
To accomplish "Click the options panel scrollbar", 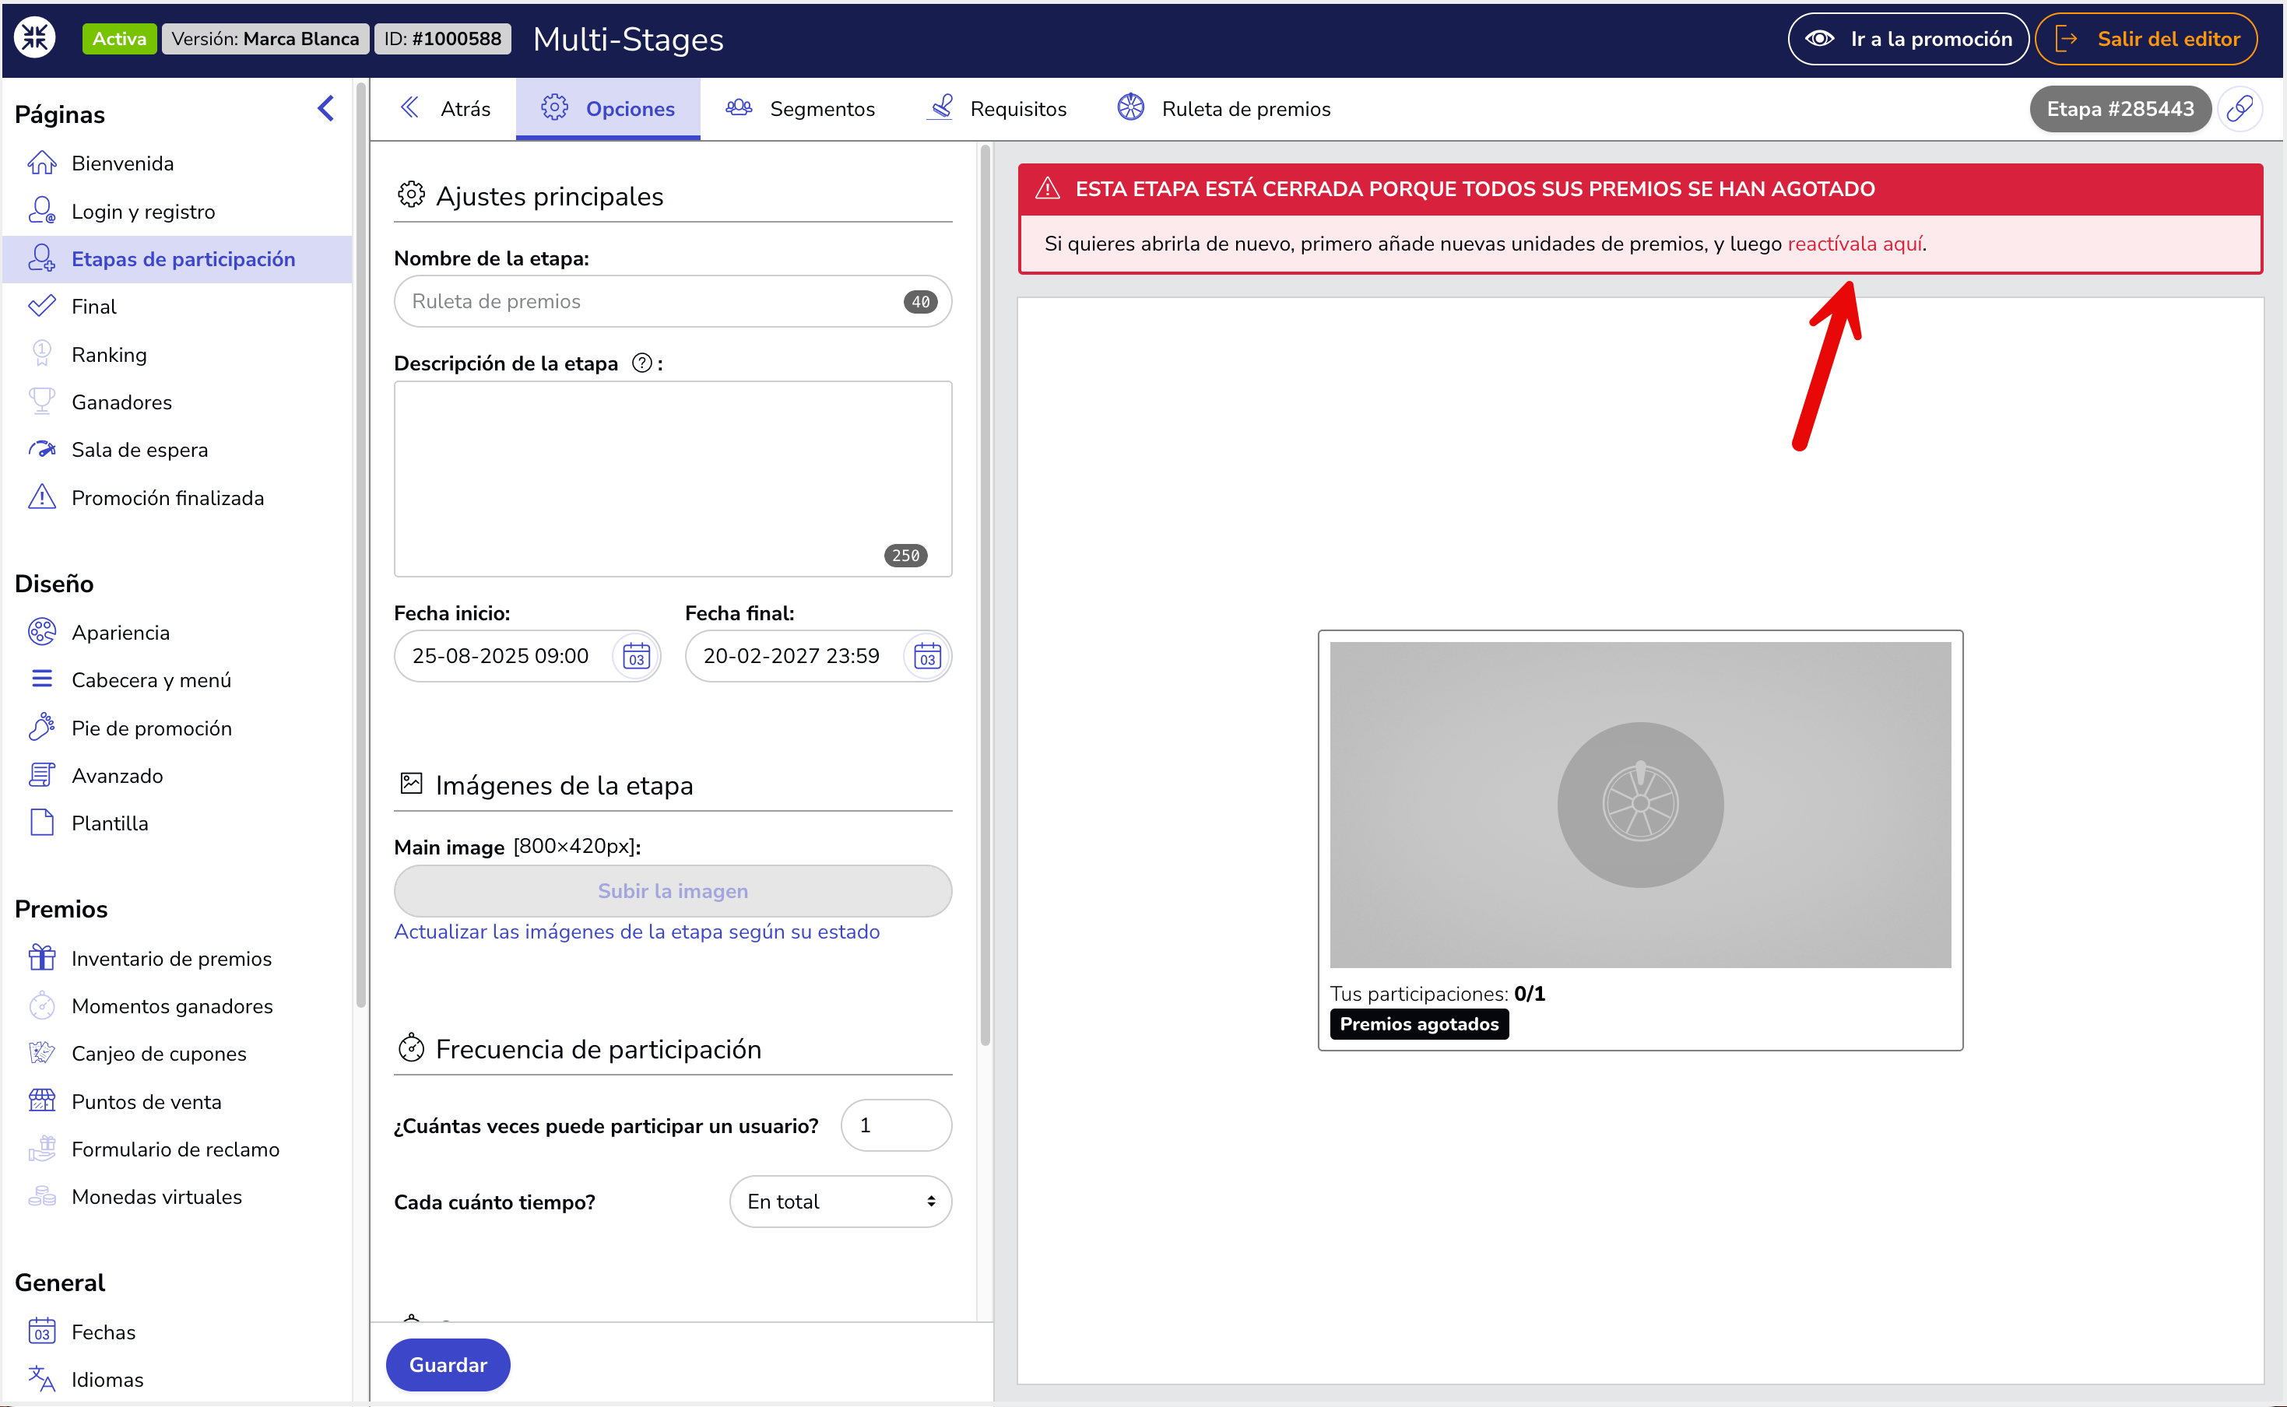I will tap(985, 595).
